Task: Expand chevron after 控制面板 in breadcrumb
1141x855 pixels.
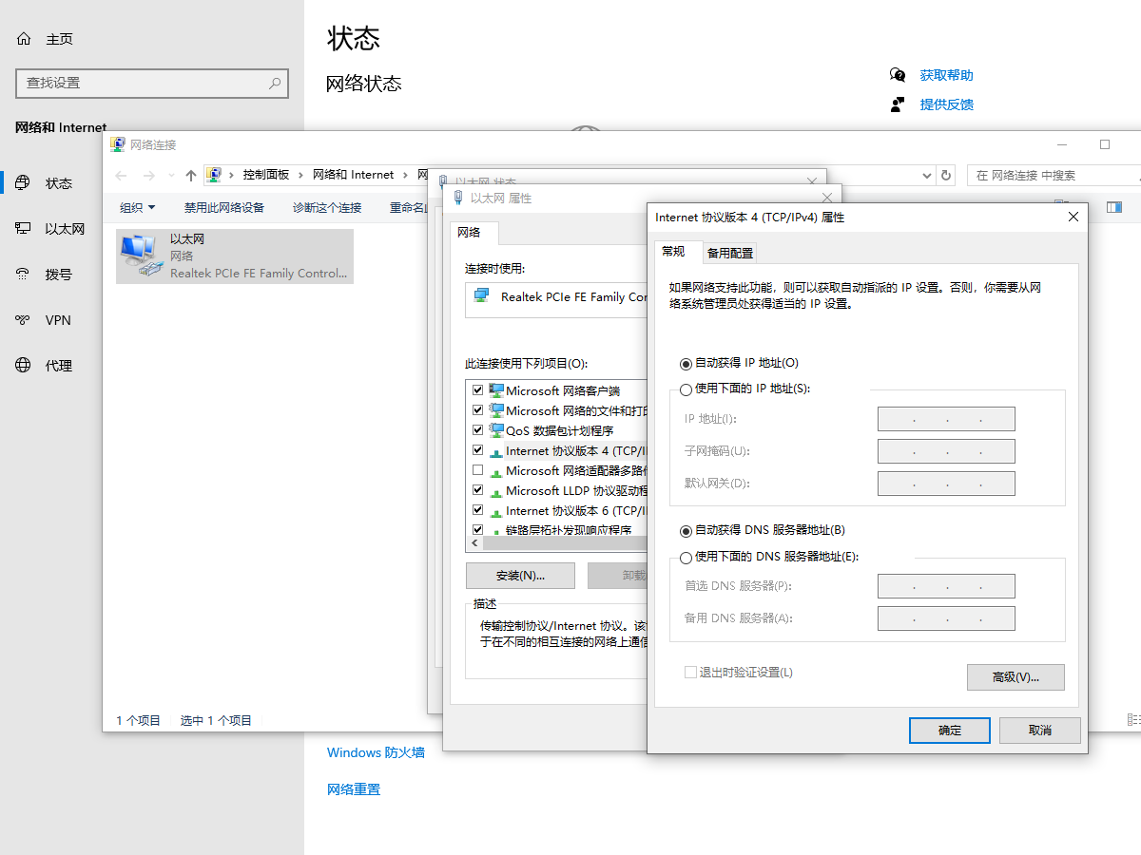Action: point(300,175)
